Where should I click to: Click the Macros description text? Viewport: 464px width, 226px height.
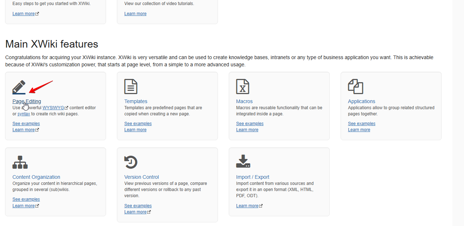click(x=279, y=111)
